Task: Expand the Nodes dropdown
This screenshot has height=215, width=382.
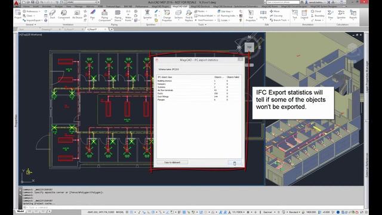Action: coord(201,11)
